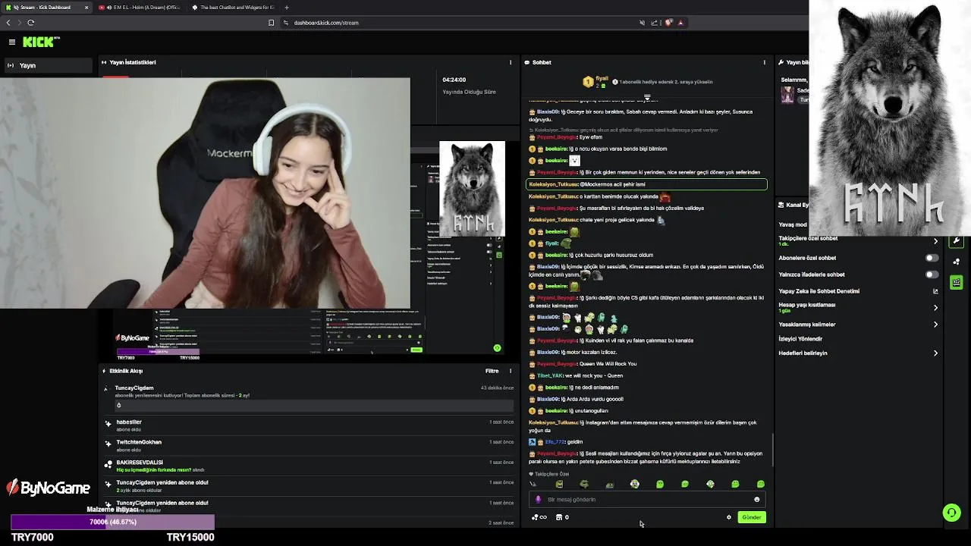Select the three-dots icon in the right sidebar

coord(957,262)
